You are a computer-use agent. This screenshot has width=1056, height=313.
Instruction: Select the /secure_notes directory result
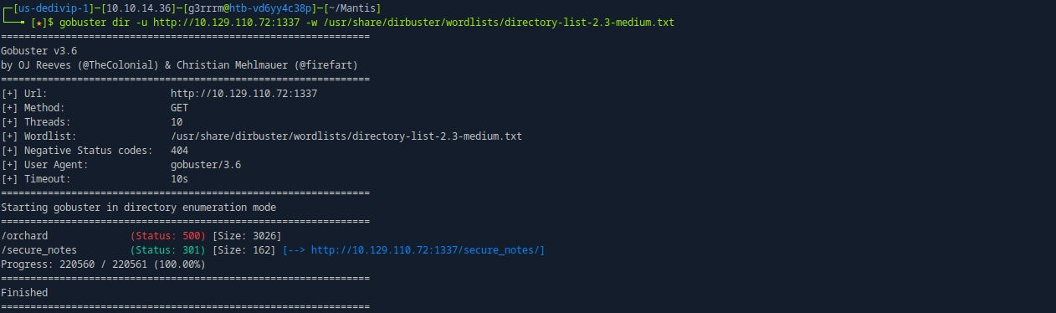coord(38,250)
